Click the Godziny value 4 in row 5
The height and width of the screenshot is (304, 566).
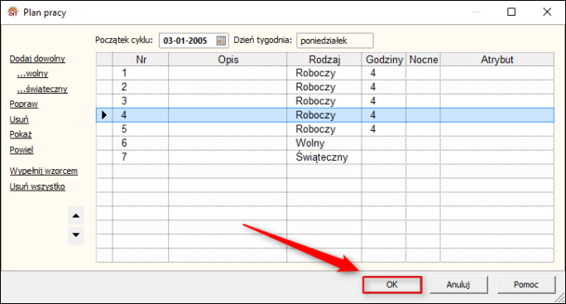384,129
